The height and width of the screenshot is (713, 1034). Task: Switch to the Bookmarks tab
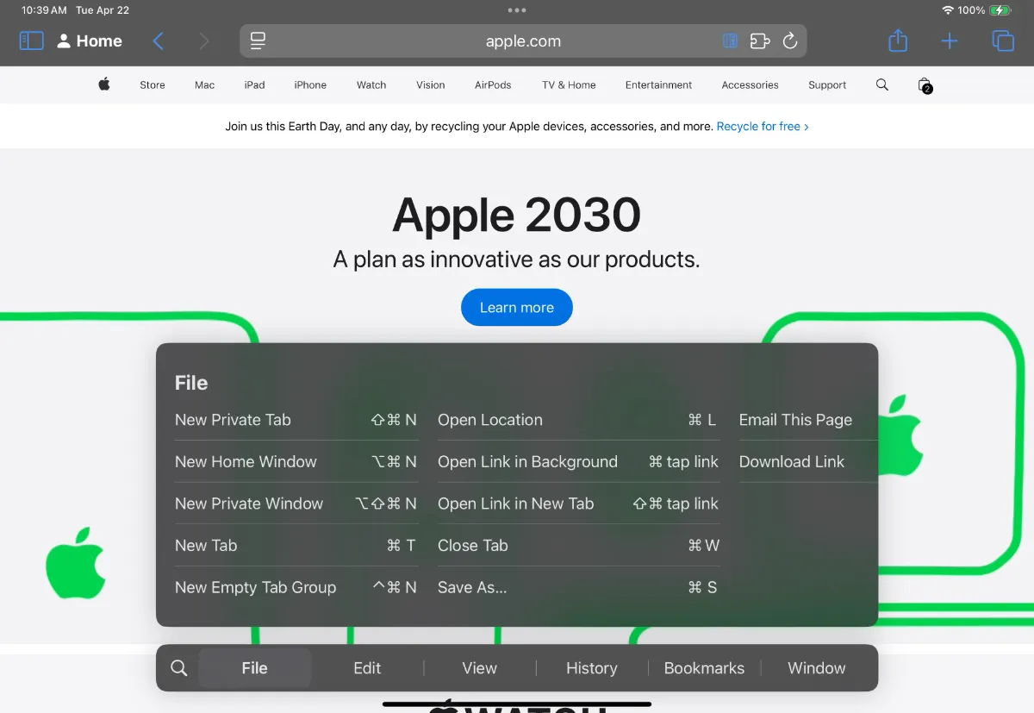tap(704, 668)
